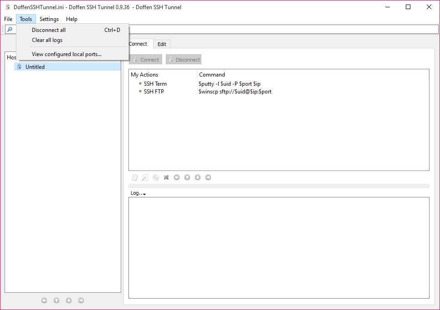Click right arrow icon below the actions list
The image size is (440, 310).
[208, 177]
